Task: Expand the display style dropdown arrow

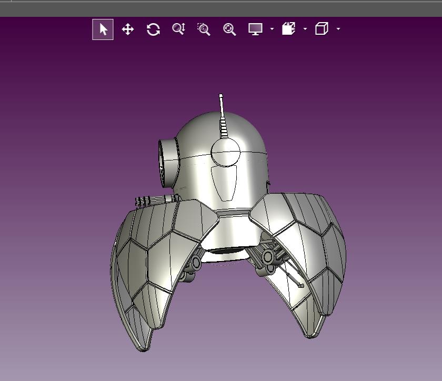Action: [x=272, y=29]
